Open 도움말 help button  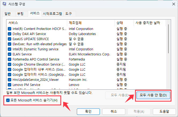pos(164,112)
